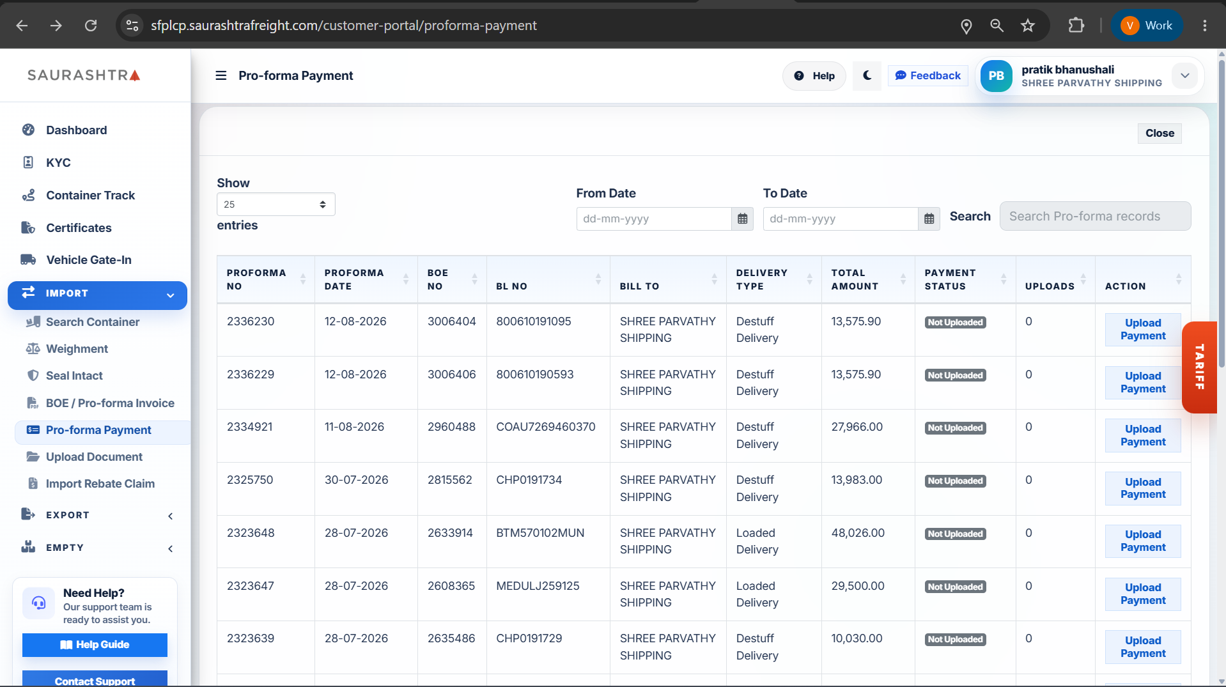This screenshot has width=1226, height=687.
Task: Click the PB user avatar
Action: pos(996,76)
